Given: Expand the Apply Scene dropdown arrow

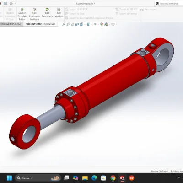Looking at the screenshot, I should [x=109, y=24].
